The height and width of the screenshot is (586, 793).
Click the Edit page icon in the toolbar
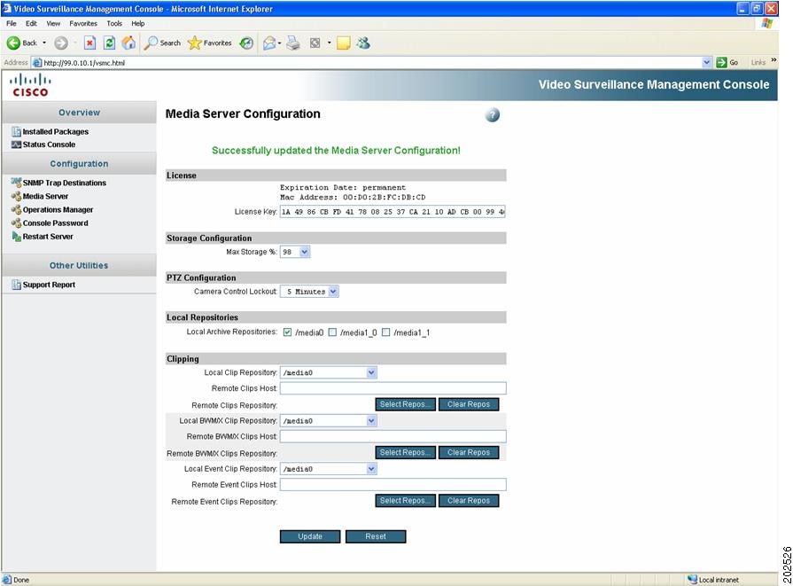click(x=315, y=43)
